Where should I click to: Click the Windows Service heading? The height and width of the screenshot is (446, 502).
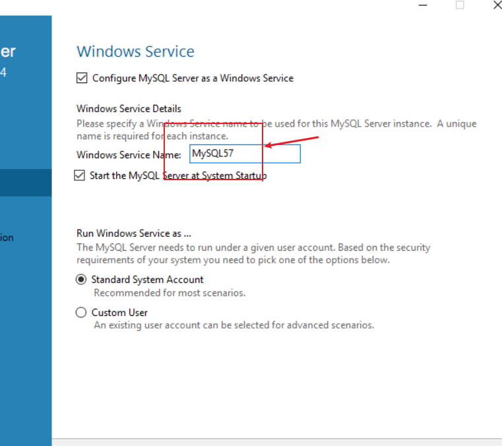pos(135,51)
